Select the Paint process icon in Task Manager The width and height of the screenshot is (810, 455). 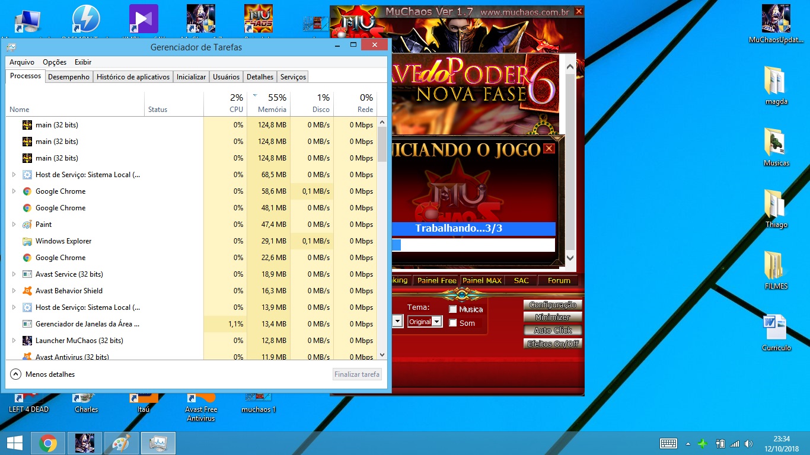click(27, 225)
